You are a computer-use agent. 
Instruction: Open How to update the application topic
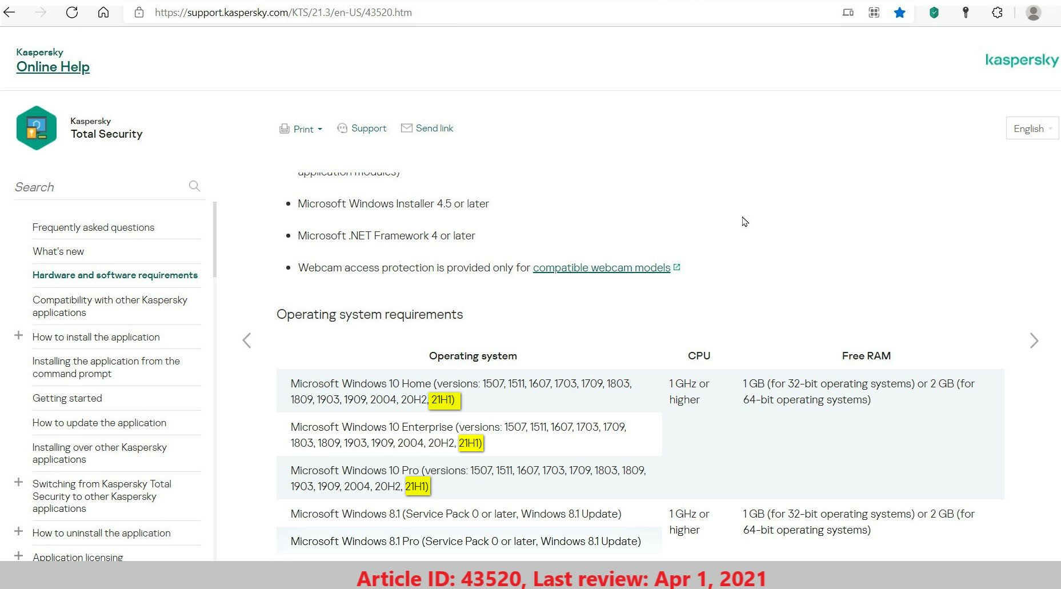(x=99, y=423)
